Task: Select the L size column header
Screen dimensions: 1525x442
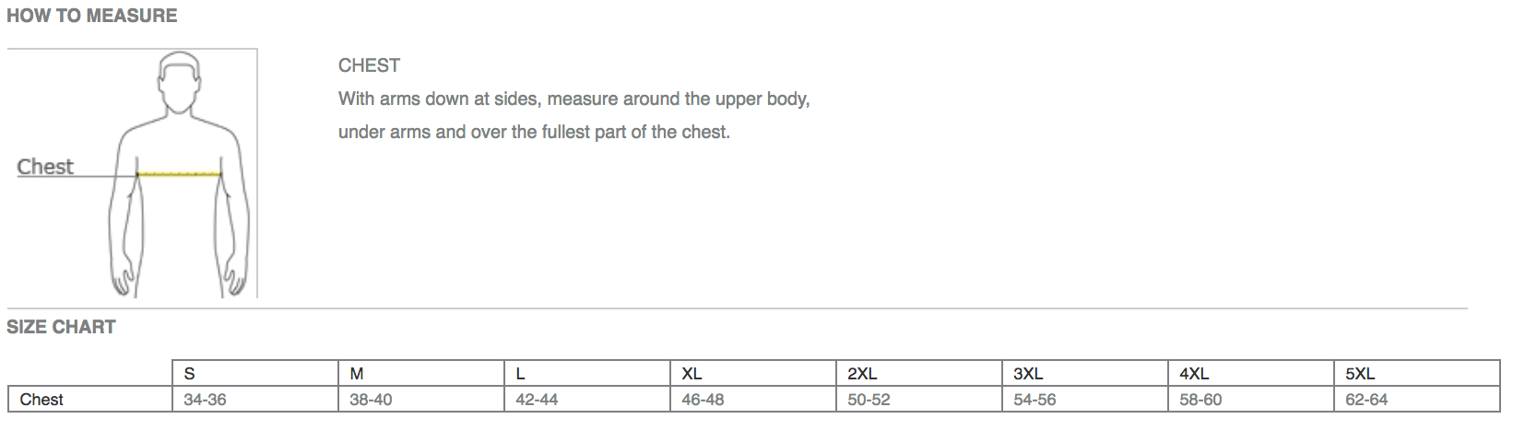Action: coord(587,373)
